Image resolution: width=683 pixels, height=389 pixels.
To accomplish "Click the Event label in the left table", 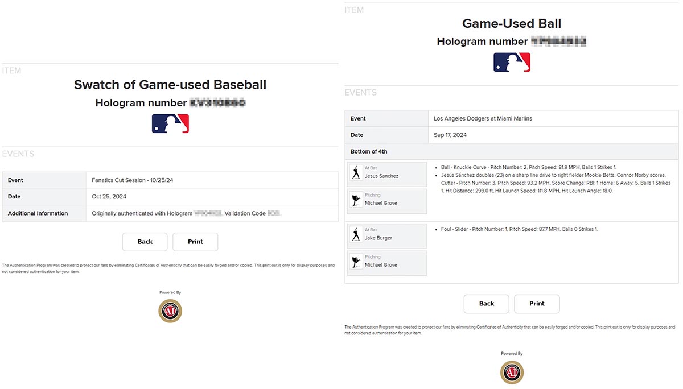I will click(16, 180).
